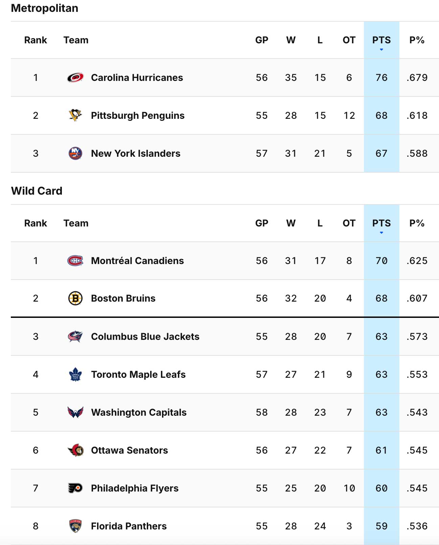Viewport: 439px width, 545px height.
Task: Click the Metropolitan section heading
Action: coord(44,7)
